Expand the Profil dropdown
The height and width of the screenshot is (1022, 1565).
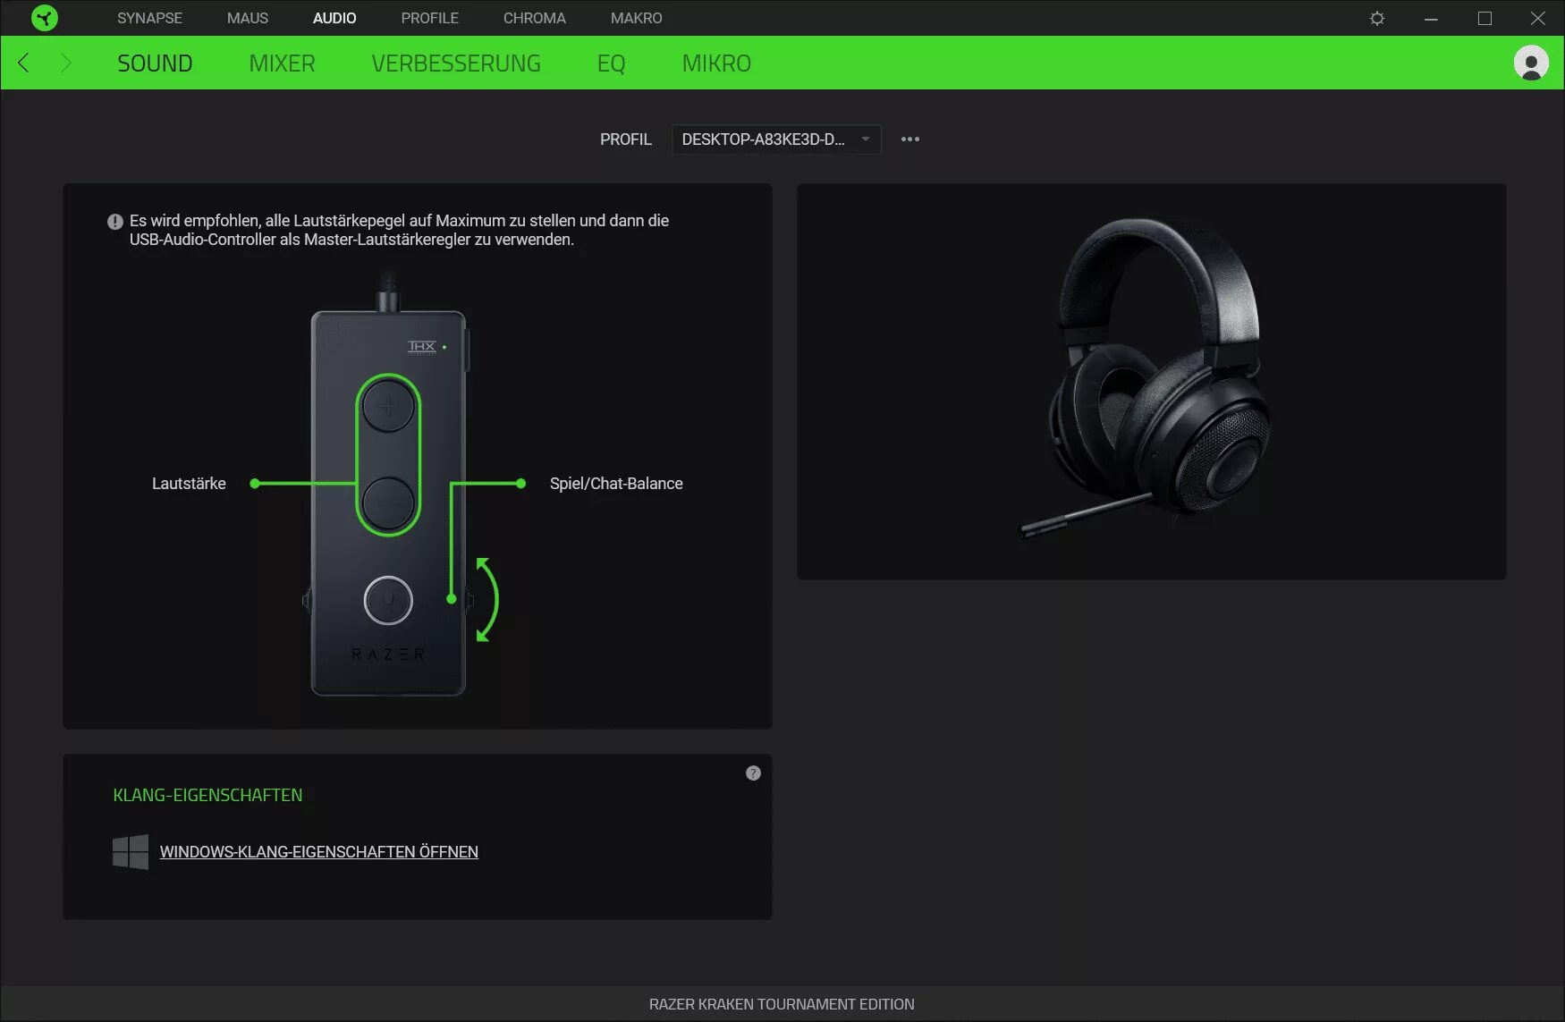point(776,139)
